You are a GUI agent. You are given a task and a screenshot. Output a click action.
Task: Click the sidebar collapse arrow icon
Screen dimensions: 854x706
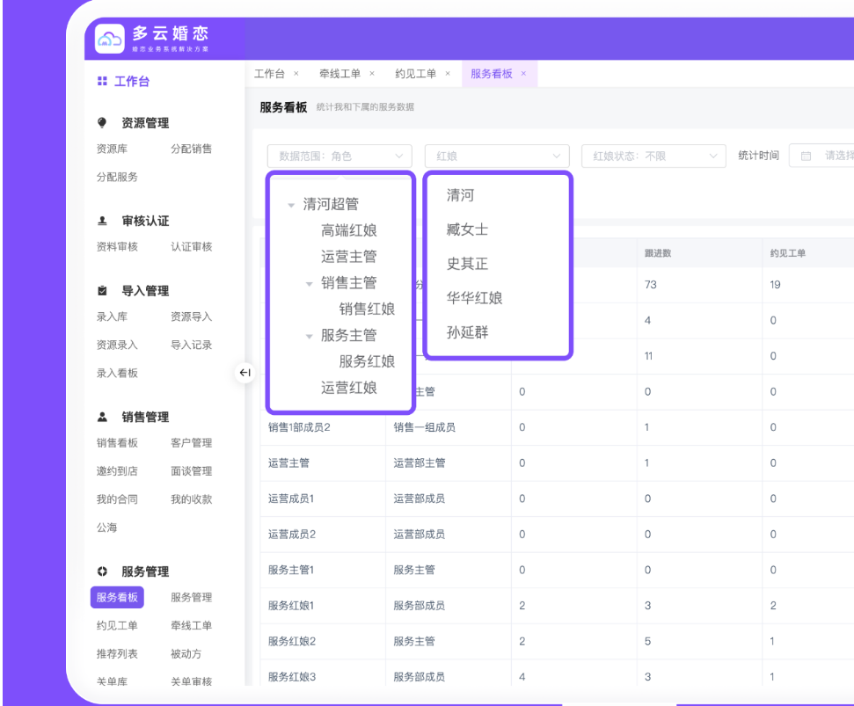click(245, 373)
